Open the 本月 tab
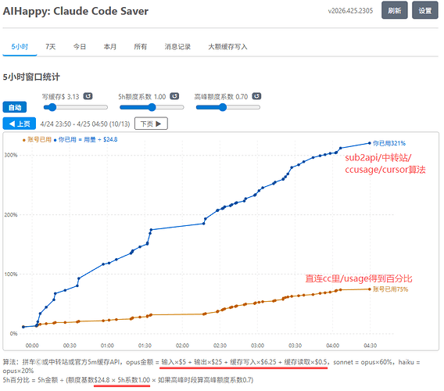This screenshot has height=391, width=444. click(x=110, y=47)
